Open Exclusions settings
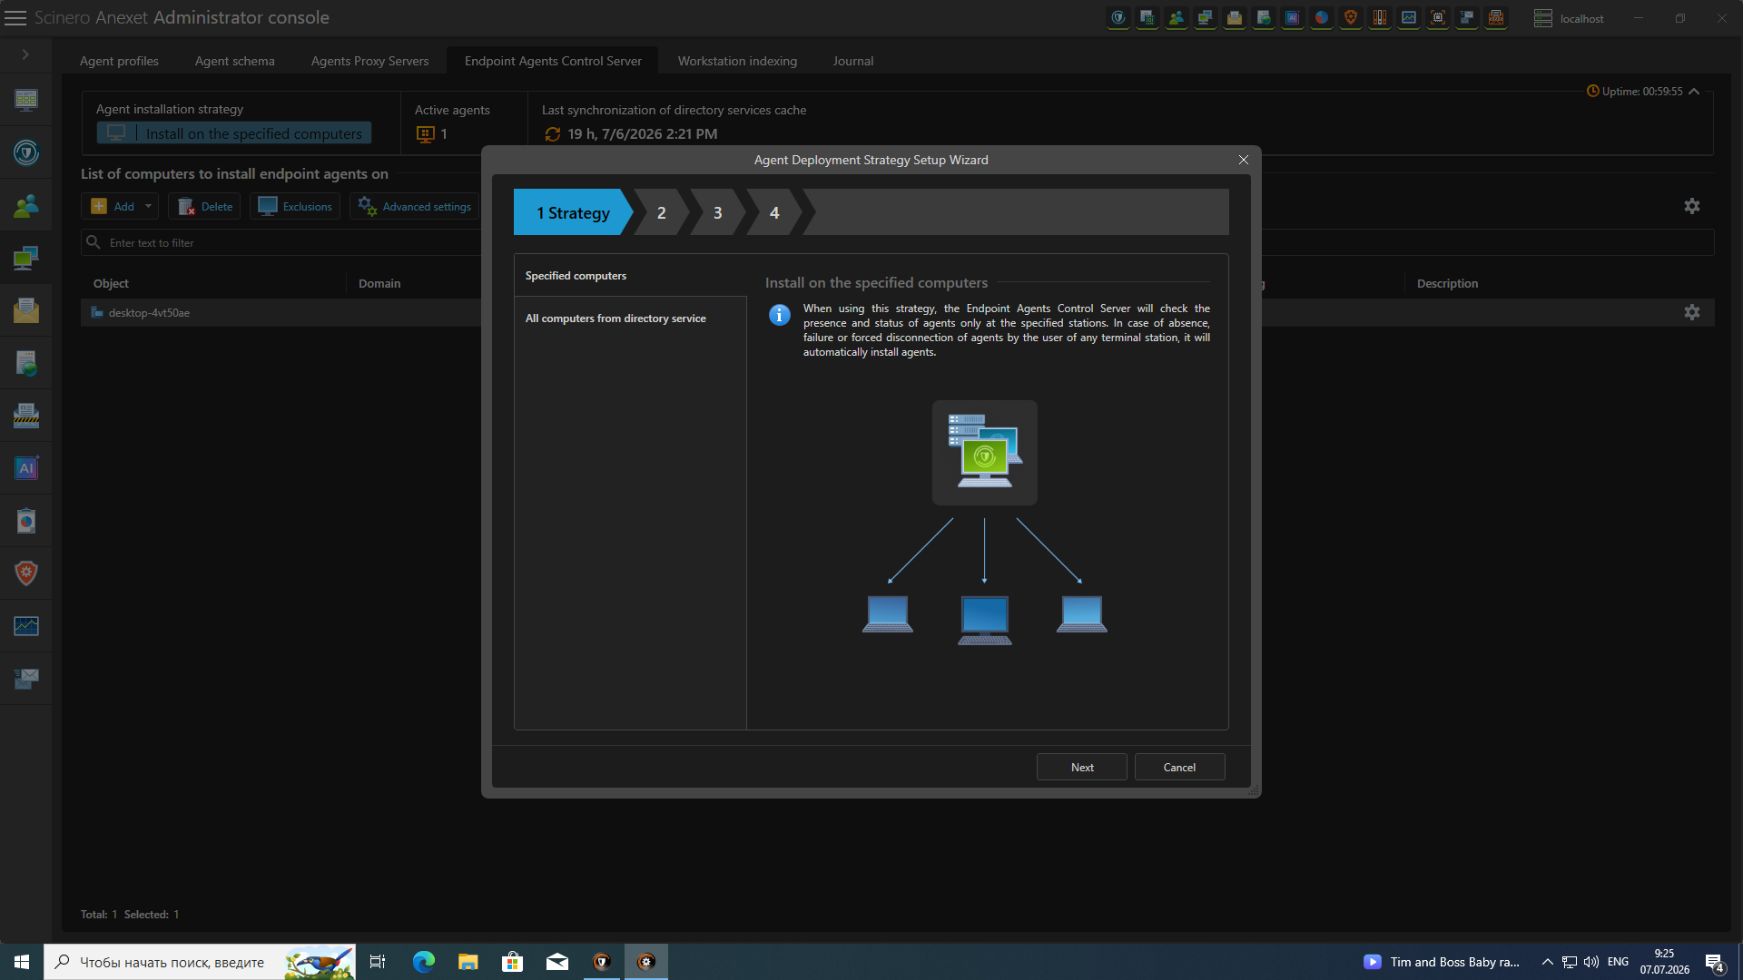1743x980 pixels. point(295,207)
